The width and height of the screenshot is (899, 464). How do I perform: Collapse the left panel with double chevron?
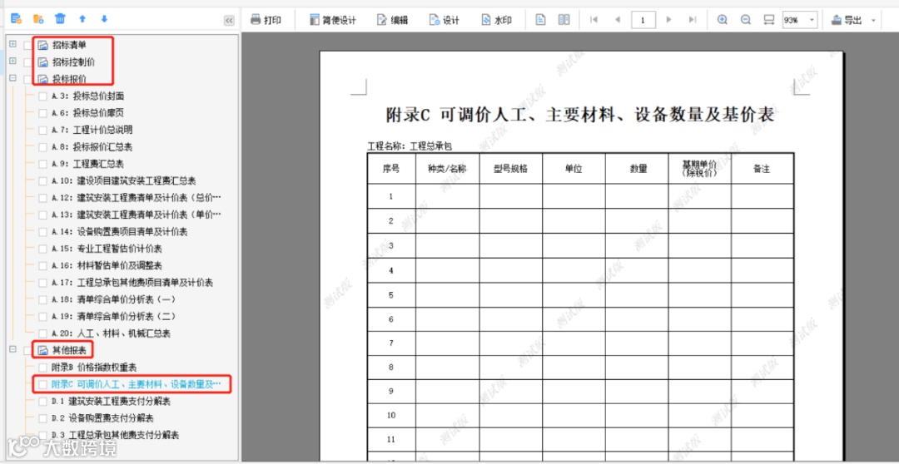229,20
